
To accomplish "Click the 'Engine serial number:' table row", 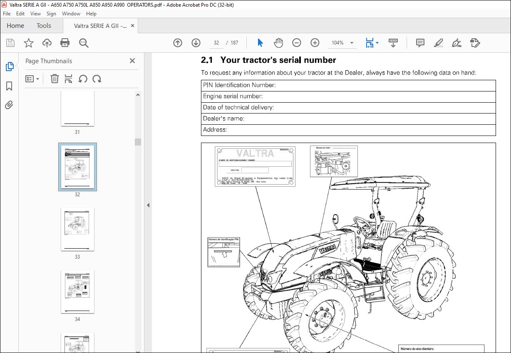I will pos(348,96).
